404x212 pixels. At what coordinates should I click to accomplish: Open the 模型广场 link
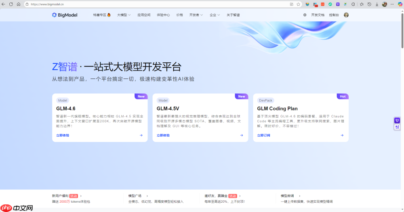[135, 196]
